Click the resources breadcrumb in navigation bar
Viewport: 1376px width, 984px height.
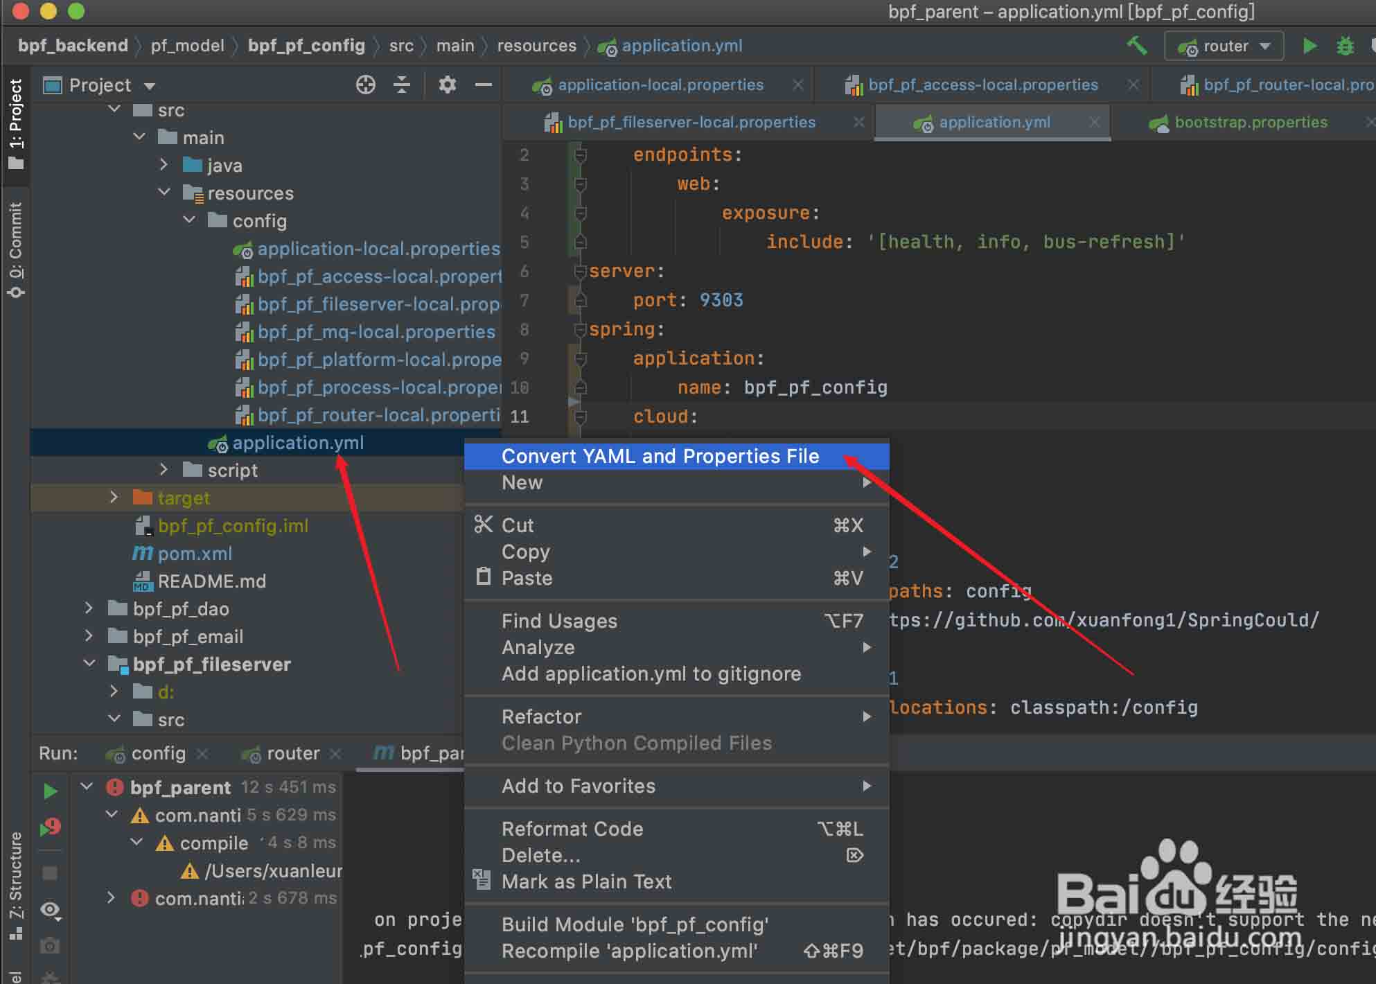pyautogui.click(x=536, y=46)
